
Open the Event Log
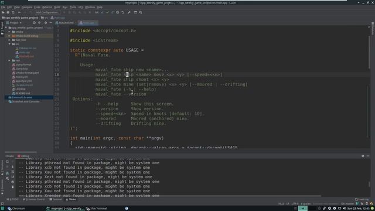point(362,199)
